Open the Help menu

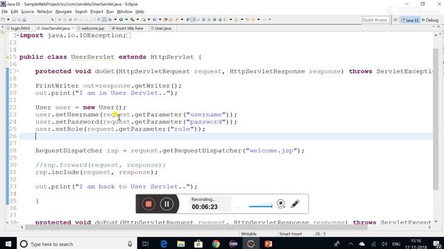click(x=139, y=12)
